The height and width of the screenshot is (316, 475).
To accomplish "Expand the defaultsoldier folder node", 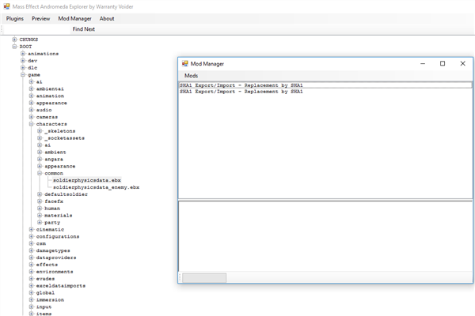I will [x=40, y=194].
